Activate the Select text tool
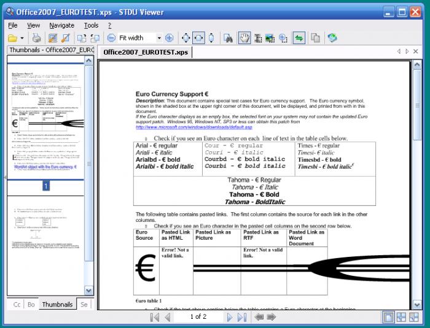Image resolution: width=430 pixels, height=328 pixels. pyautogui.click(x=258, y=38)
